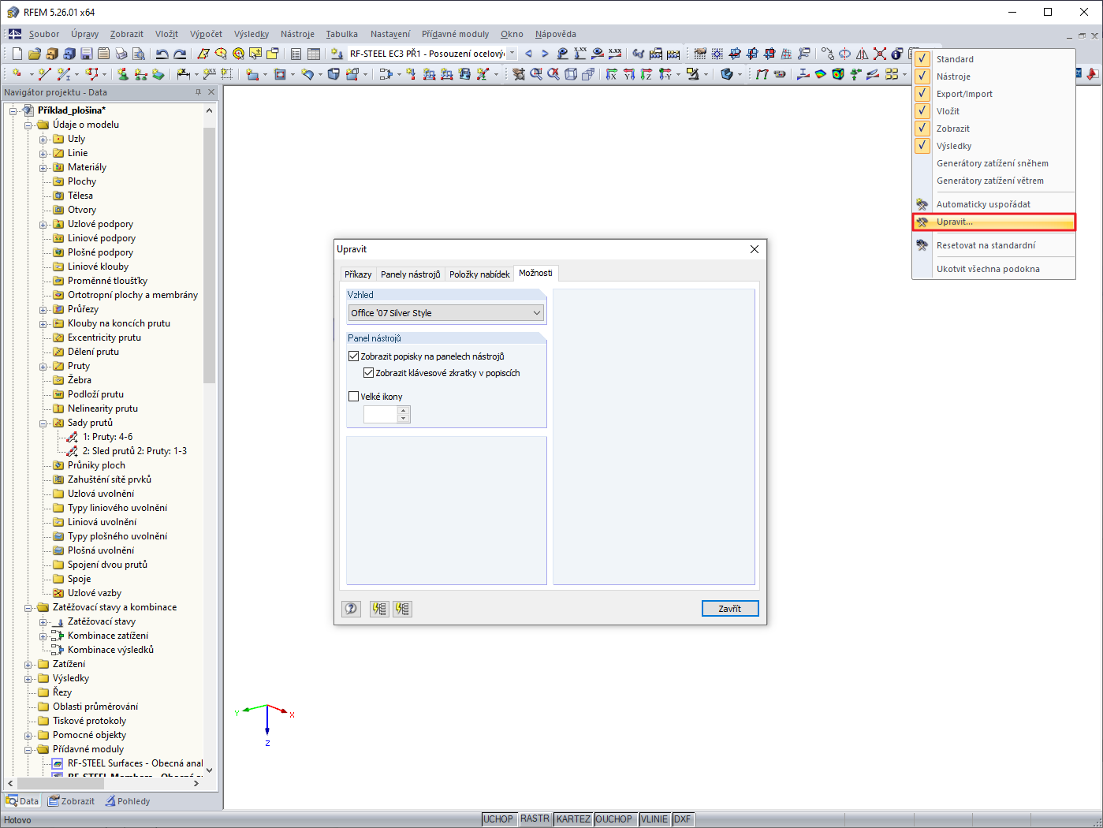Click the Data tab icon in navigator

tap(12, 801)
